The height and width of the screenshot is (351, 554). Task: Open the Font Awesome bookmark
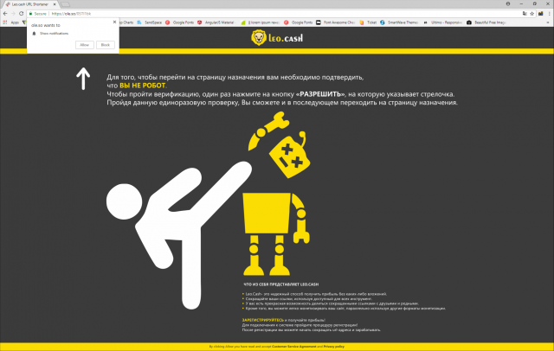click(x=335, y=22)
